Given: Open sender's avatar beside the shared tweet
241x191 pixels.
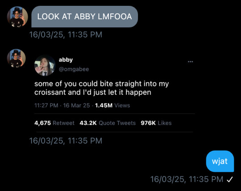Looking at the screenshot, I should 17,58.
